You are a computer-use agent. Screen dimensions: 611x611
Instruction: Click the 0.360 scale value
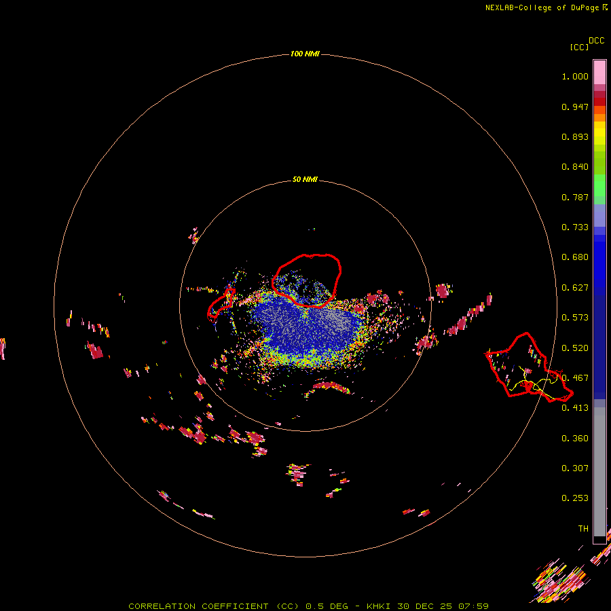[x=575, y=439]
